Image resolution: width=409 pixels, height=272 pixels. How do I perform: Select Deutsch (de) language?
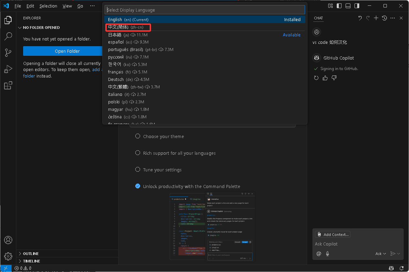coord(205,80)
